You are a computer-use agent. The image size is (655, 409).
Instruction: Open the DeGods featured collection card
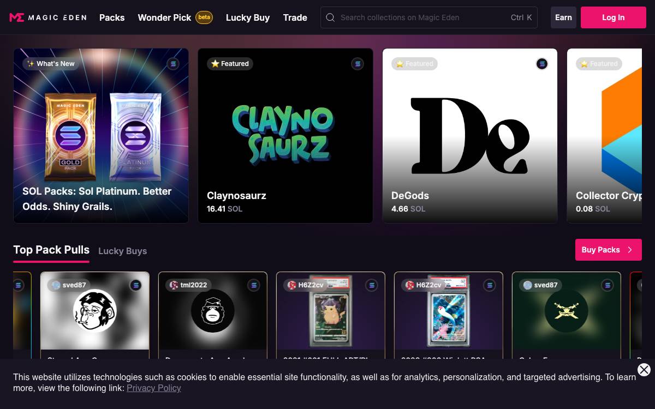[x=470, y=136]
